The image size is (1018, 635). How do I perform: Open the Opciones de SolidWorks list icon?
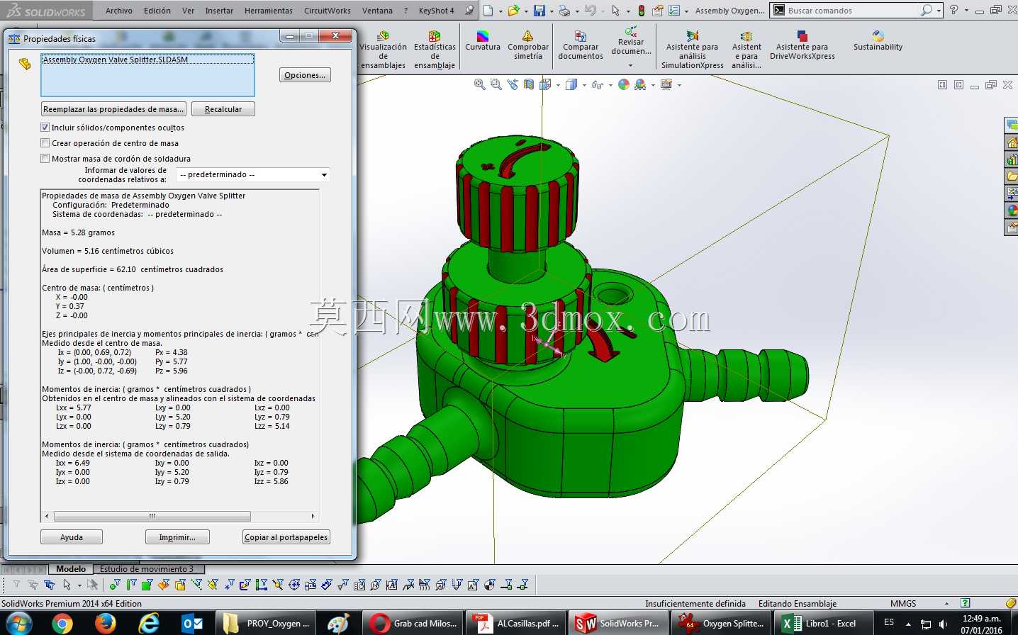[674, 11]
